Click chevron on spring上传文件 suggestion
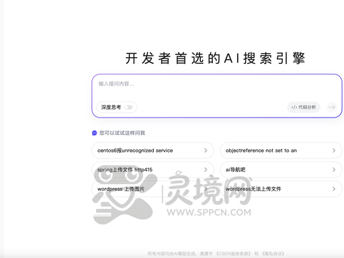This screenshot has width=344, height=258. click(206, 169)
